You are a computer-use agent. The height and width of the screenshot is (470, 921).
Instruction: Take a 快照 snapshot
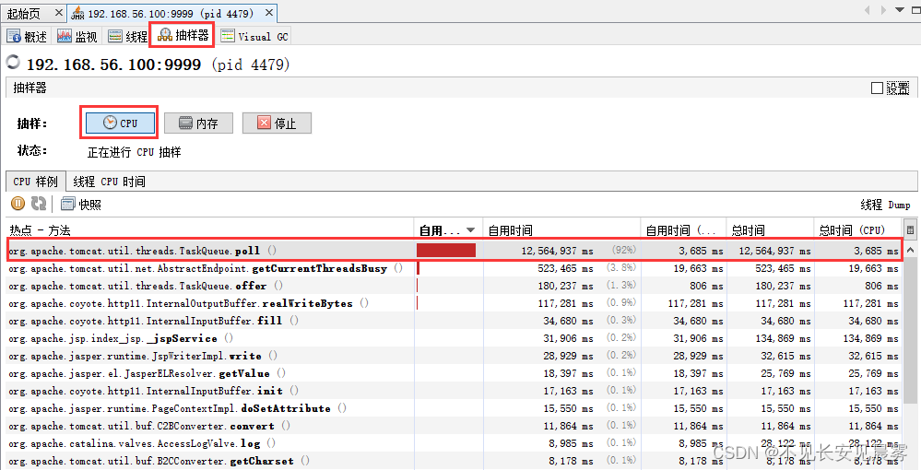(81, 205)
